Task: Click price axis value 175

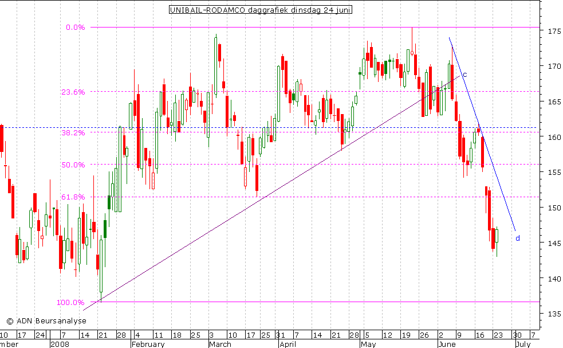Action: [x=554, y=32]
